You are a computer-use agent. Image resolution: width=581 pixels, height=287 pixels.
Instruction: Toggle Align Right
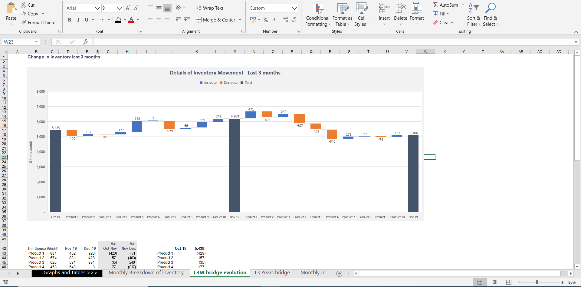167,20
